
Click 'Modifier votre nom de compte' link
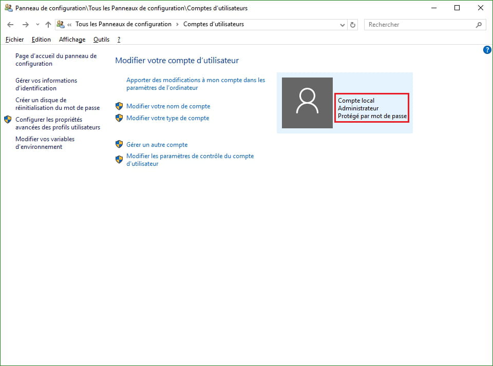pos(168,106)
